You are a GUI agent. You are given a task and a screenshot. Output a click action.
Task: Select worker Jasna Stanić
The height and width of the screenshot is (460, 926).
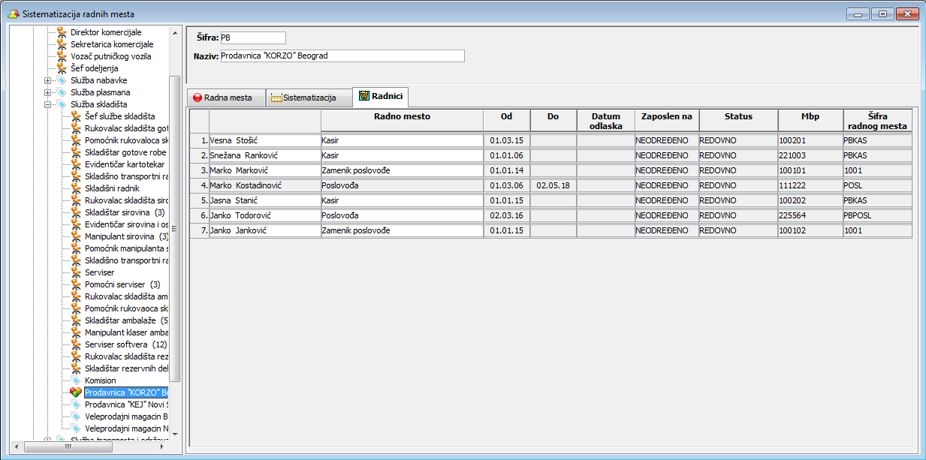coord(264,200)
